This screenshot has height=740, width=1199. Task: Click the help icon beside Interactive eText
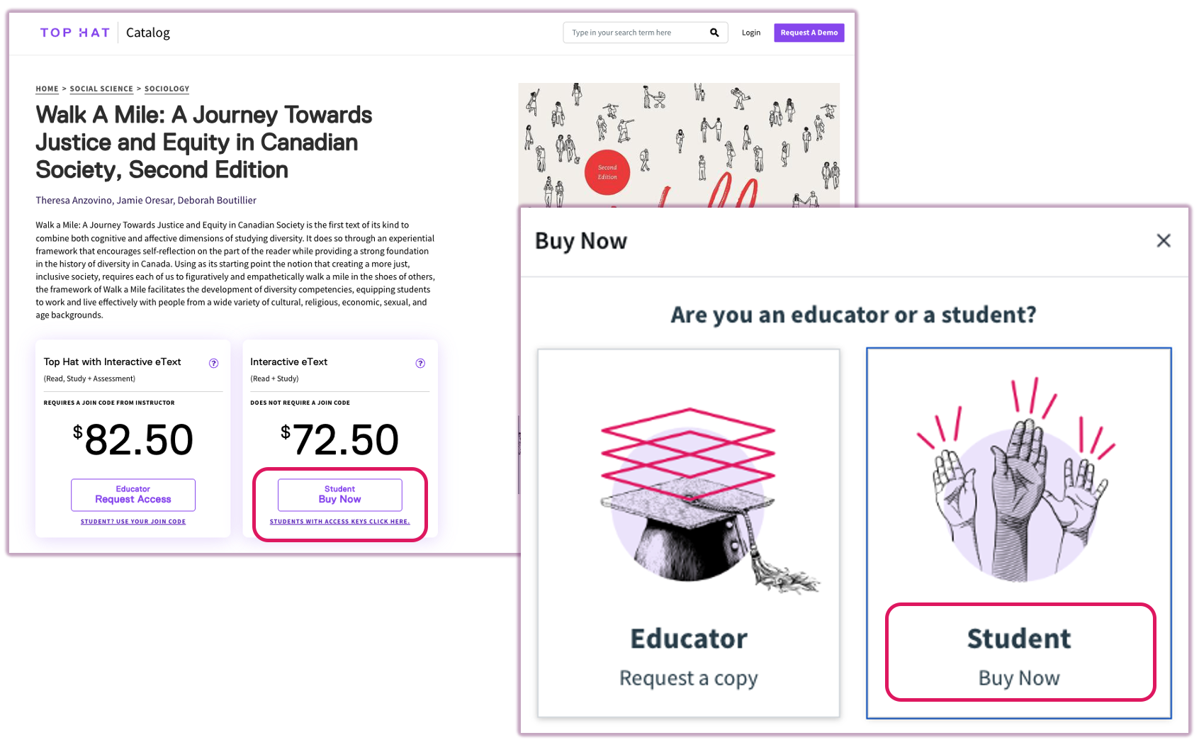[x=420, y=363]
